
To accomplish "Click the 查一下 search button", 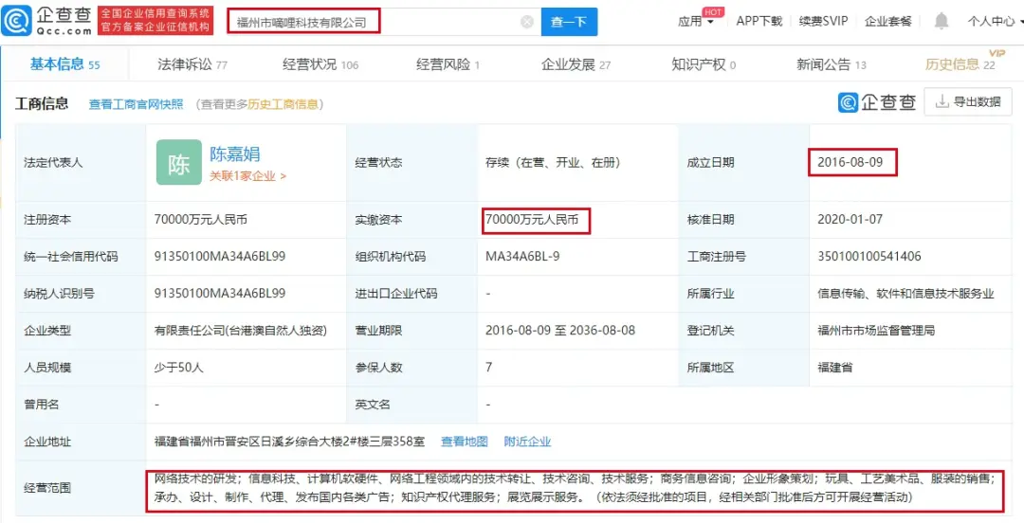I will point(569,22).
